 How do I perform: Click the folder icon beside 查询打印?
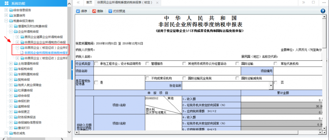coord(16,128)
